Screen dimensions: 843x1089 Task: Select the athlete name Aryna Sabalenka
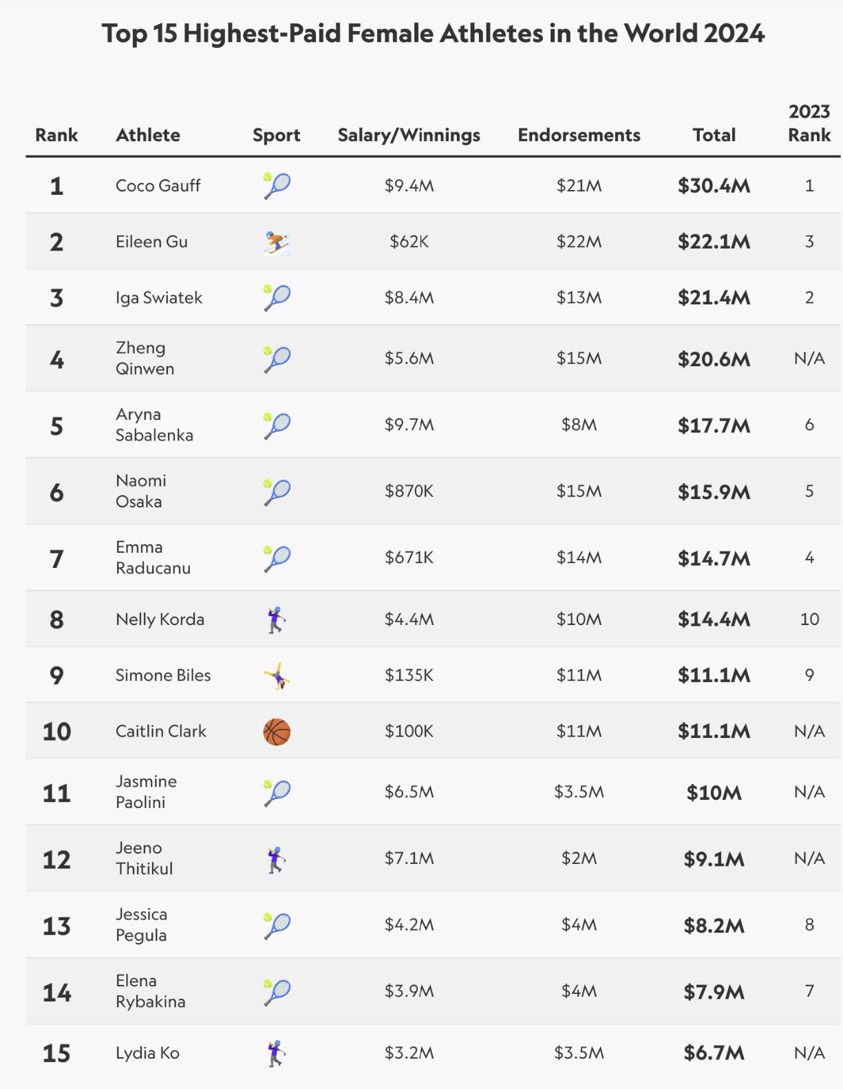point(154,425)
